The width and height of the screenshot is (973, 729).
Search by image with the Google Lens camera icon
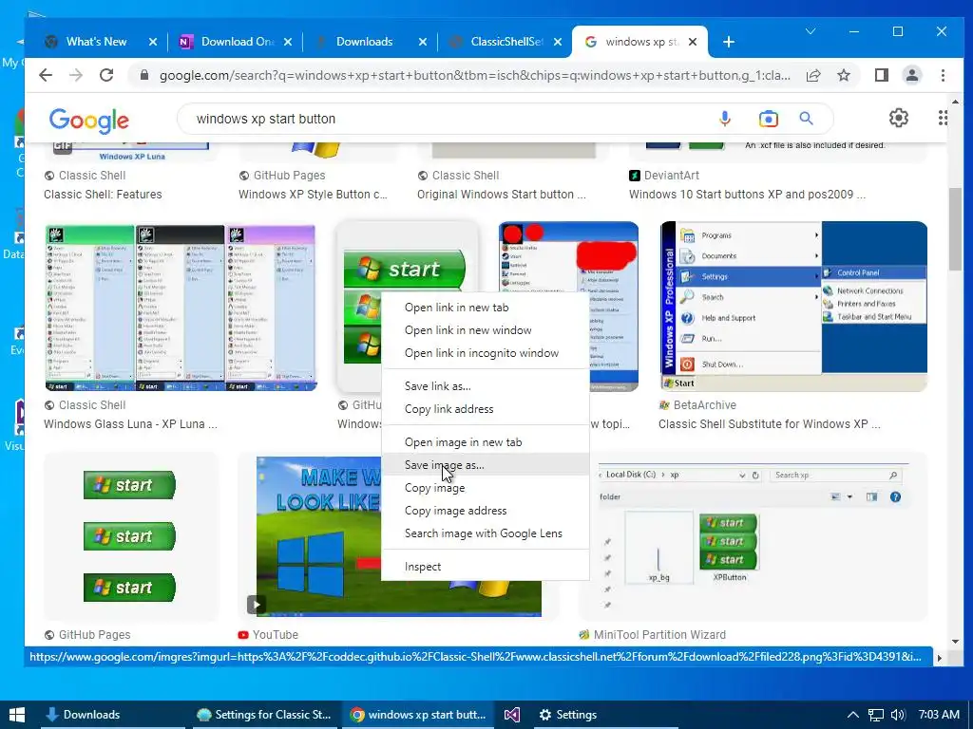point(768,119)
